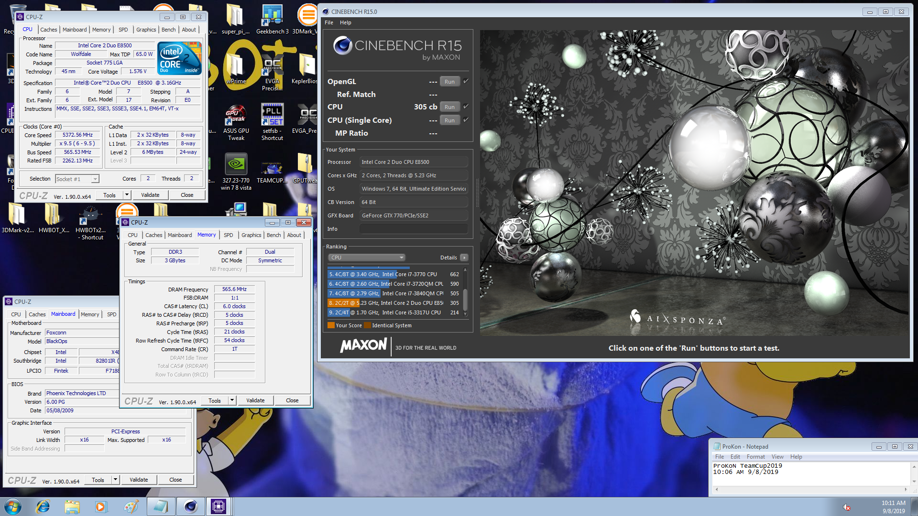
Task: Open Tools dropdown arrow in CPU tab window
Action: (127, 195)
